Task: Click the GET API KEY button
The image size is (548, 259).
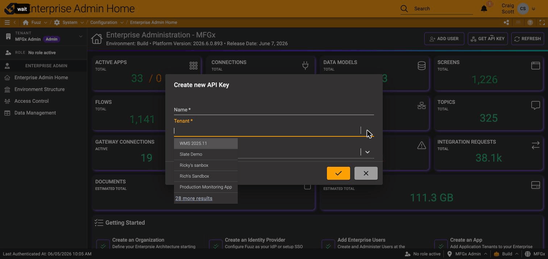Action: 487,39
